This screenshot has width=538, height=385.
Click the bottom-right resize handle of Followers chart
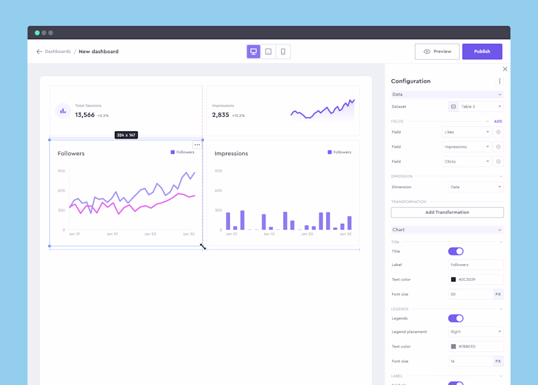tap(202, 246)
